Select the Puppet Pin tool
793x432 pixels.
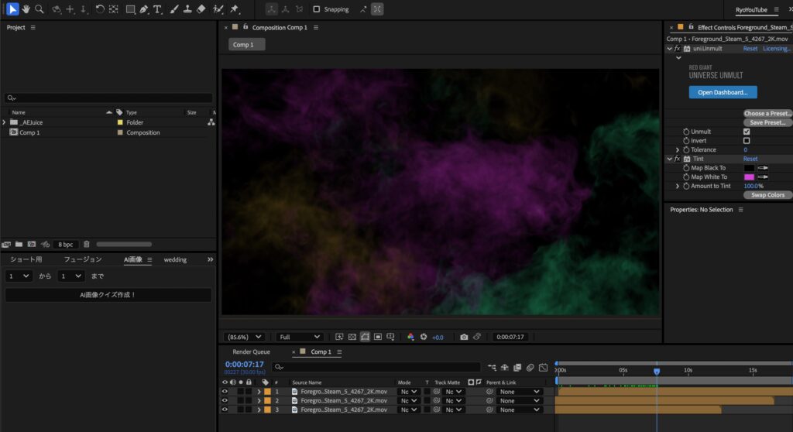(235, 9)
